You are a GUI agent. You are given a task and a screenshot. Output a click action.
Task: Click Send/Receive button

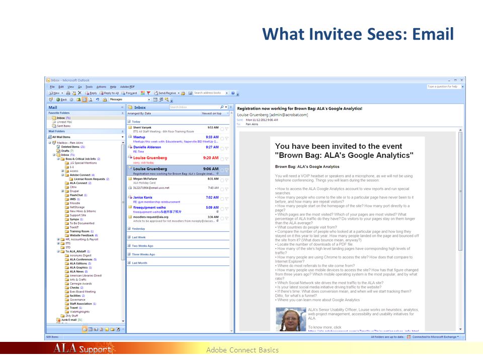point(165,93)
